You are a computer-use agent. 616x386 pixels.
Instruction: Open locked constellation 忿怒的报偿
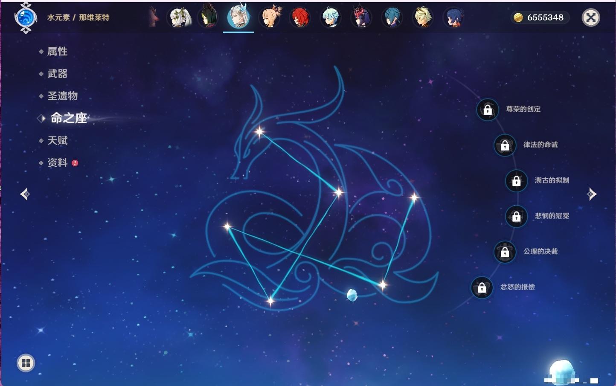[482, 287]
